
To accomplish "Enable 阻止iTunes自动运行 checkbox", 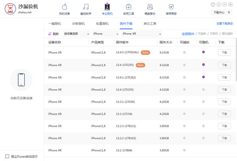I will click(x=7, y=156).
